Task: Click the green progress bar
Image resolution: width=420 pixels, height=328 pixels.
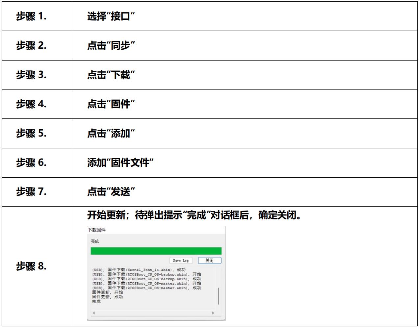Action: pos(156,251)
